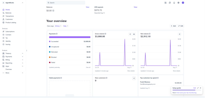Viewport: 205px width, 98px height.
Task: Click the Home icon in sidebar
Action: [3, 10]
